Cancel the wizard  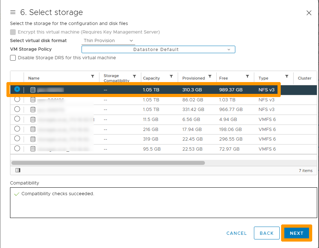tap(236, 233)
